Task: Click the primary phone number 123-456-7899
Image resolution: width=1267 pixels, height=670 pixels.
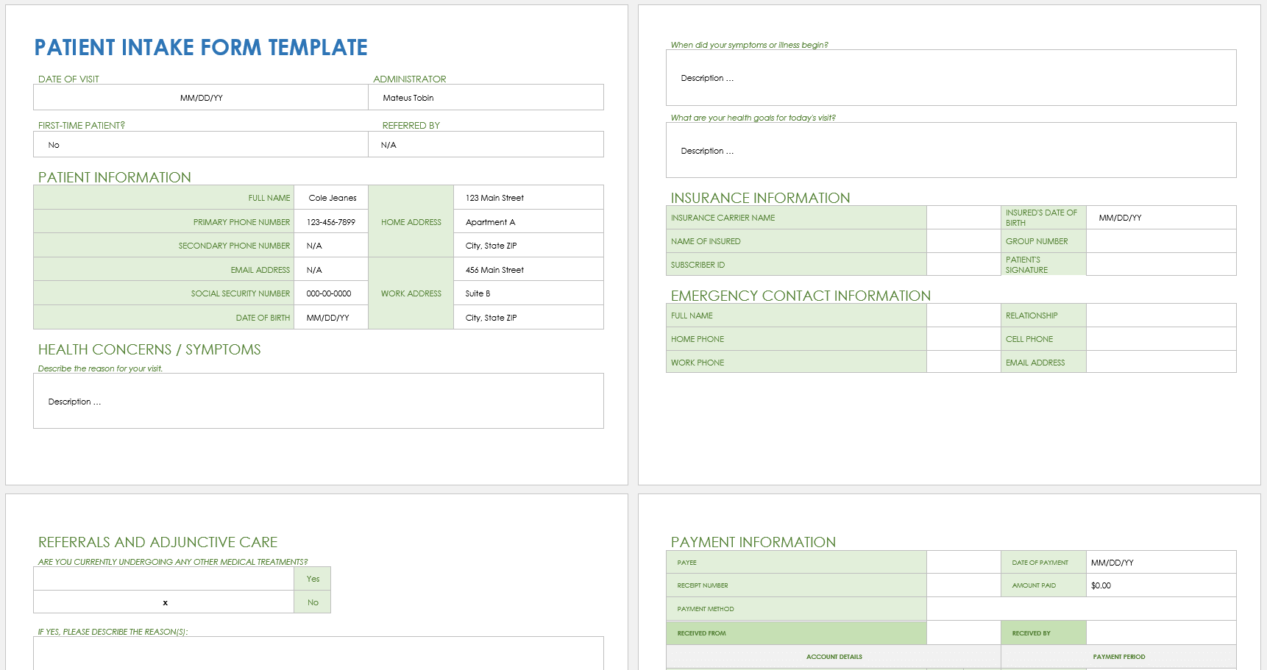Action: pos(330,221)
